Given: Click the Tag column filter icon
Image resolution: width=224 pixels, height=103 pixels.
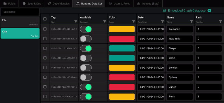Looking at the screenshot, I should (76, 22).
